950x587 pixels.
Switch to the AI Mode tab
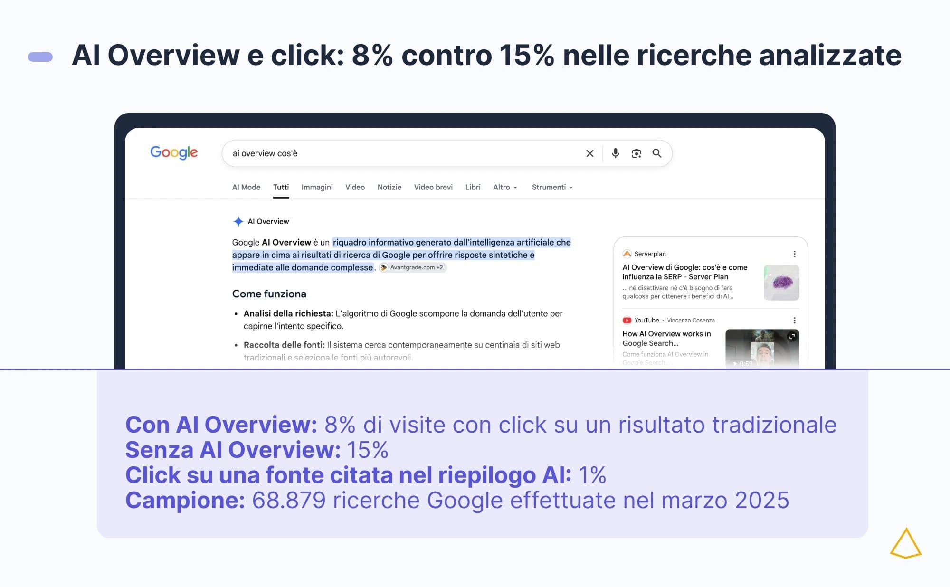(246, 187)
